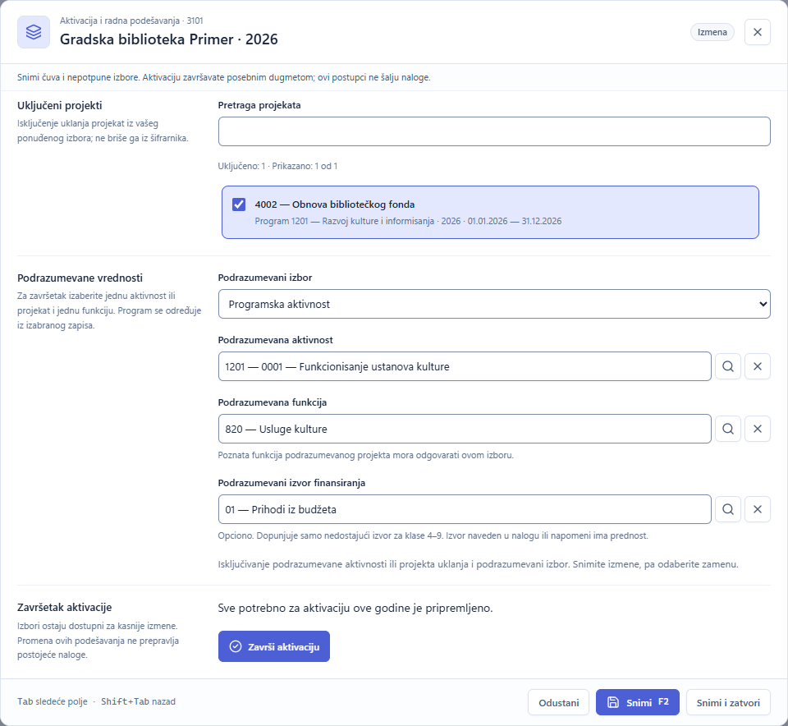This screenshot has height=726, width=788.
Task: Click the Podrazumevana funkcija field
Action: tap(465, 429)
